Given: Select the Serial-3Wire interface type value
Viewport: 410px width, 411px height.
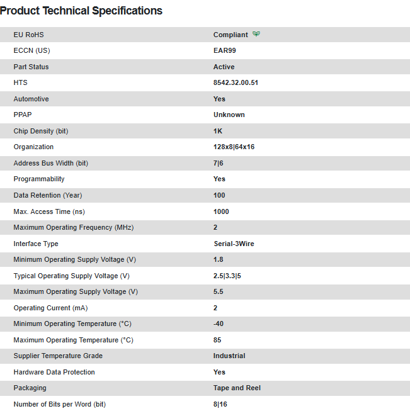Looking at the screenshot, I should 234,244.
